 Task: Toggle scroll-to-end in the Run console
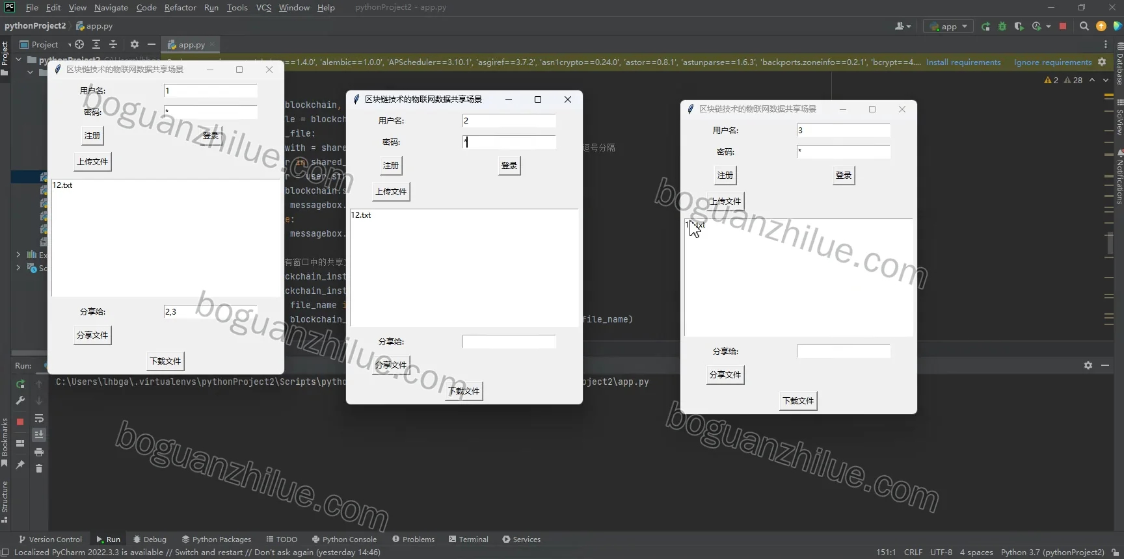coord(39,435)
